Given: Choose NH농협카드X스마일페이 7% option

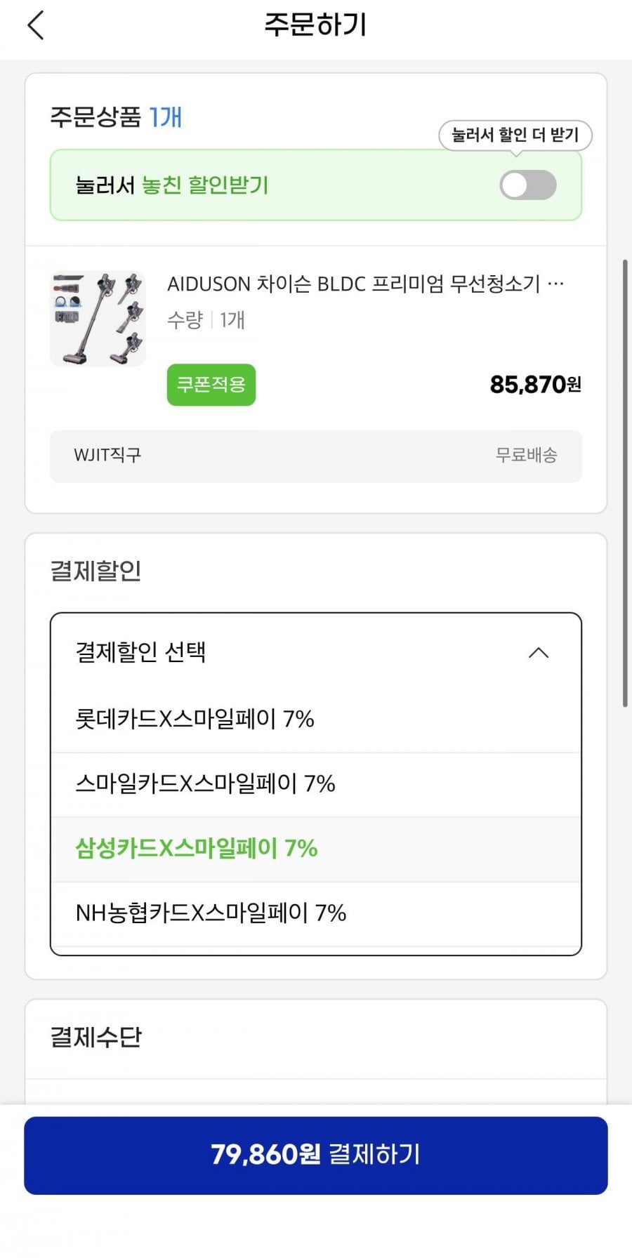Looking at the screenshot, I should pyautogui.click(x=211, y=913).
